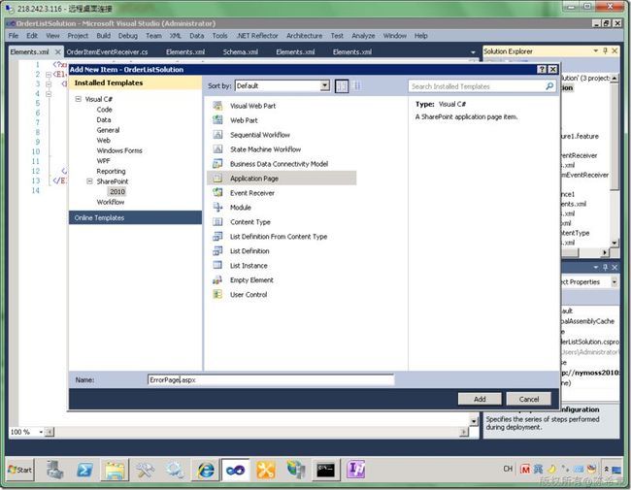Click the CH language indicator in tray
631x490 pixels.
(508, 469)
